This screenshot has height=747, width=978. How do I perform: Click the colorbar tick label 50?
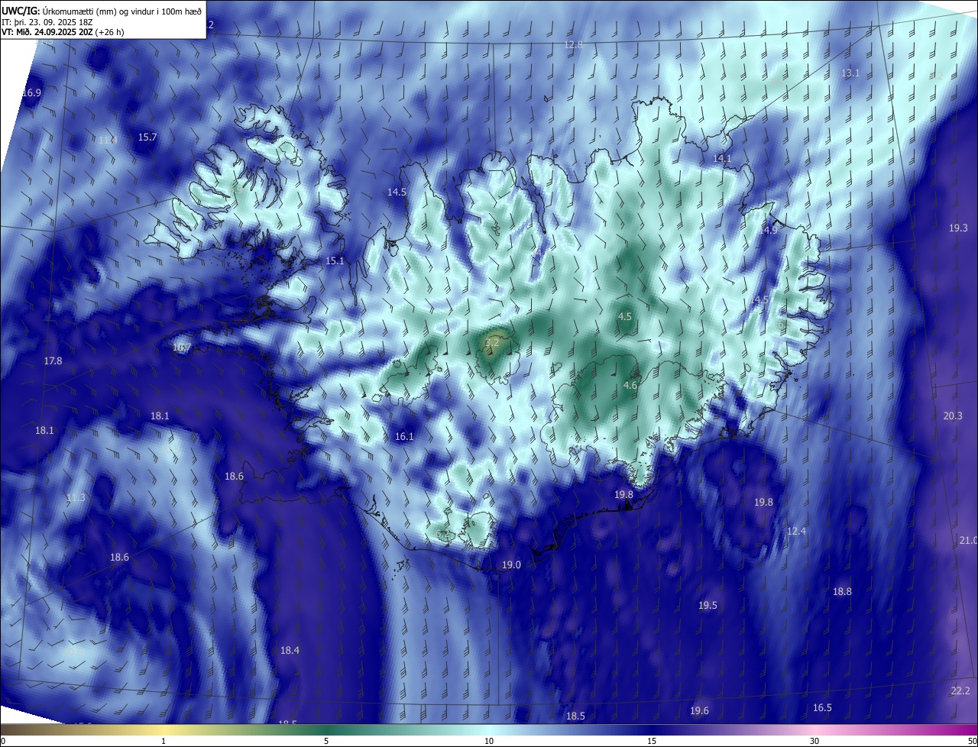(972, 741)
